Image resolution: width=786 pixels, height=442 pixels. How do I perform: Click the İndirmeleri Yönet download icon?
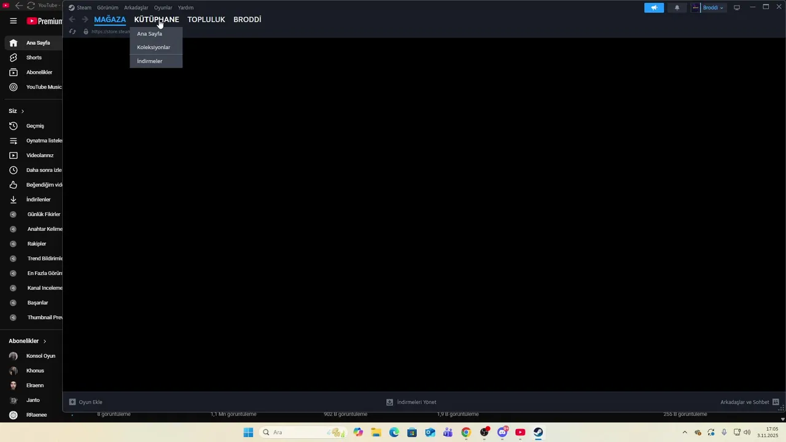point(389,402)
